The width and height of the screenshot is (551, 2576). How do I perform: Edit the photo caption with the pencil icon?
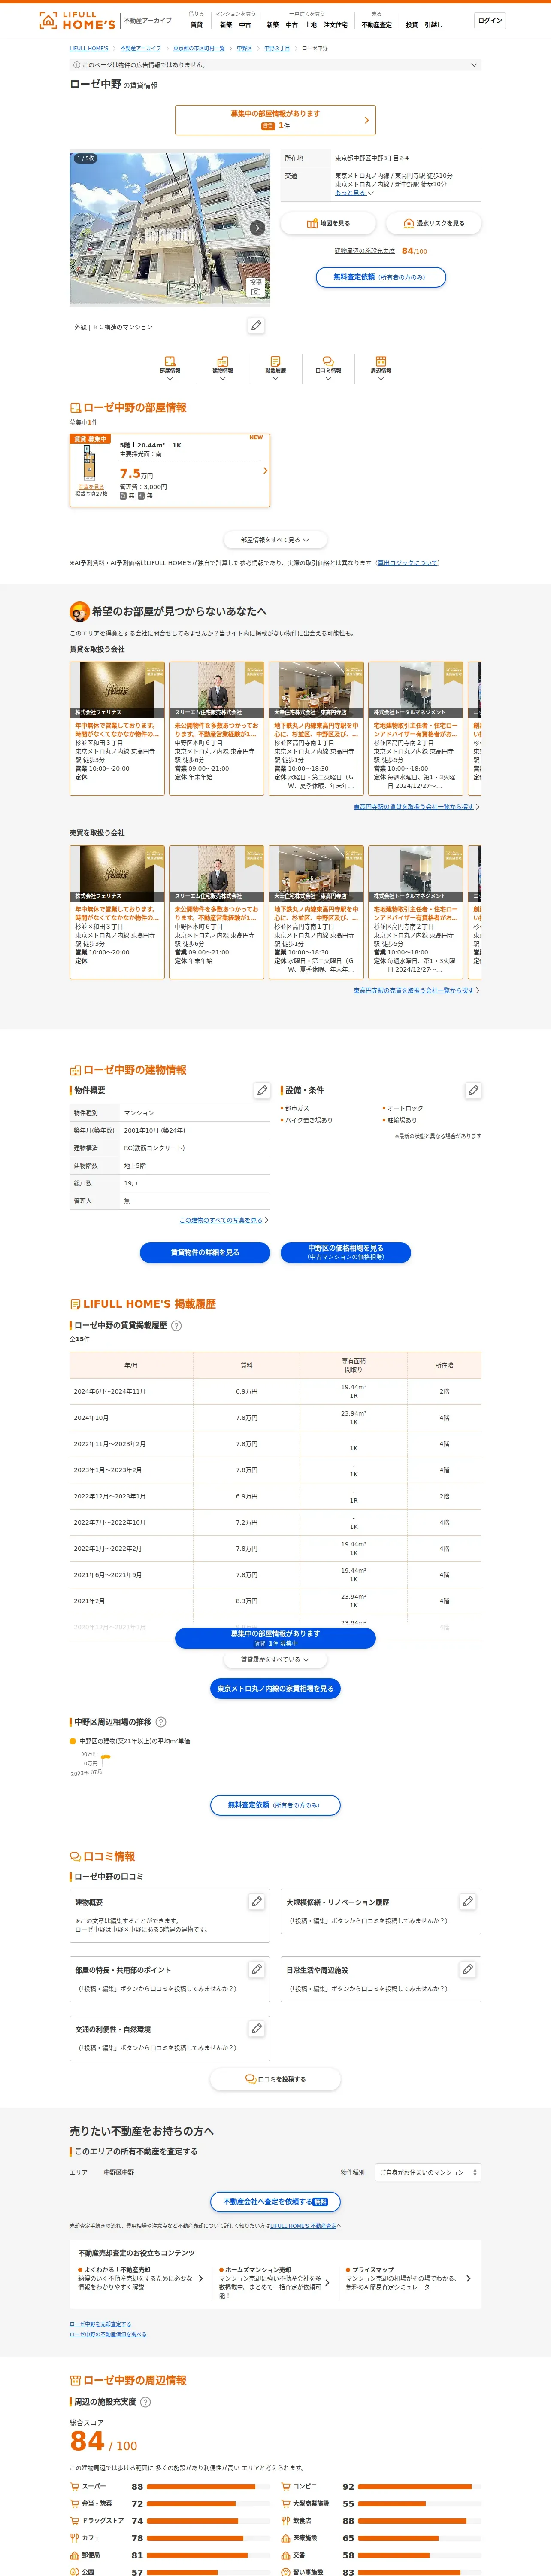pos(257,326)
